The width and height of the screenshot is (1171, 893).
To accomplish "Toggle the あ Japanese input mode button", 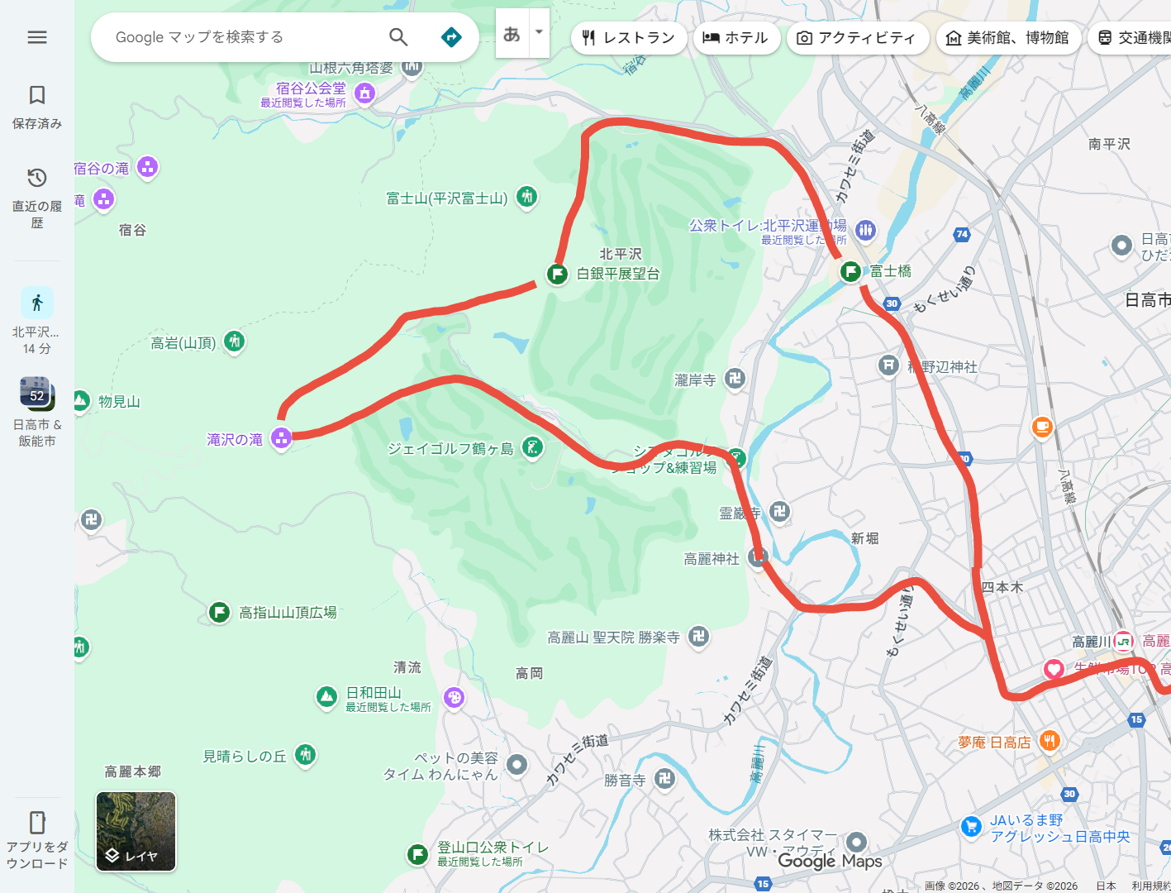I will tap(512, 33).
